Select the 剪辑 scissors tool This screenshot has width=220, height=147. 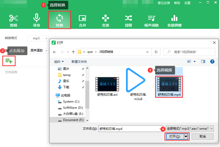[14, 20]
